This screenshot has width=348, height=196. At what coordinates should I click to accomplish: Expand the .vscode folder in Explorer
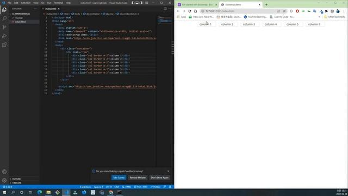[x=19, y=18]
